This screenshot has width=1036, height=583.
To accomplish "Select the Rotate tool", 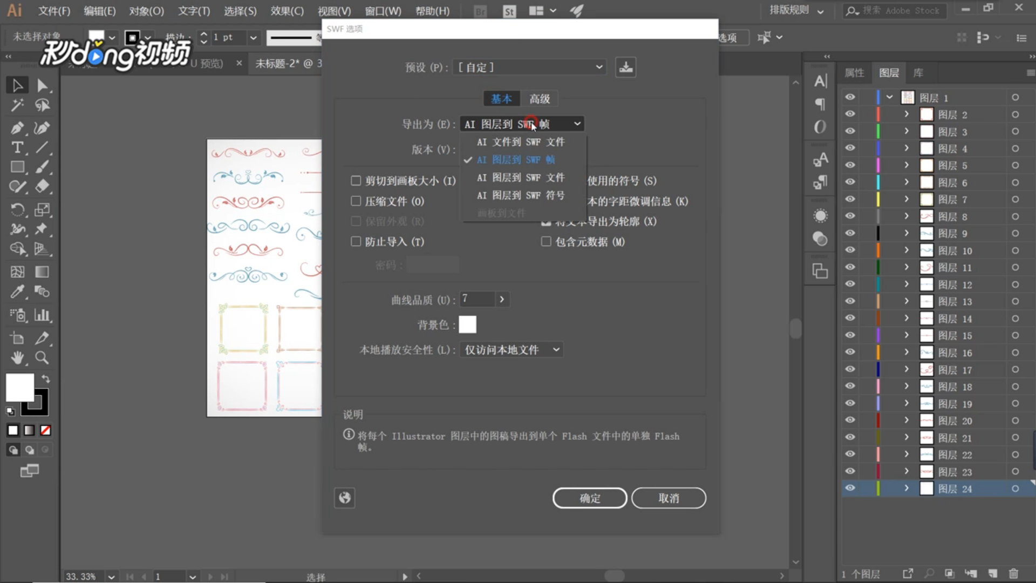I will click(17, 209).
